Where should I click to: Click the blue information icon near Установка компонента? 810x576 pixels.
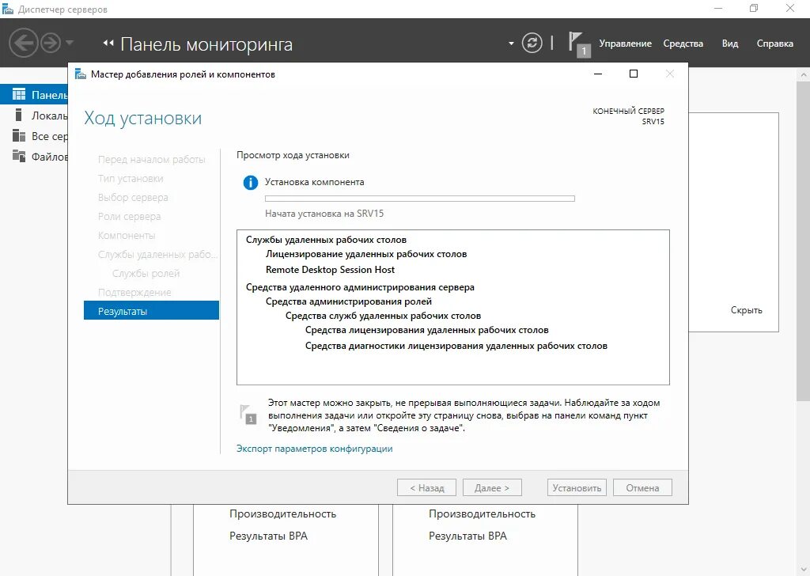pos(251,182)
